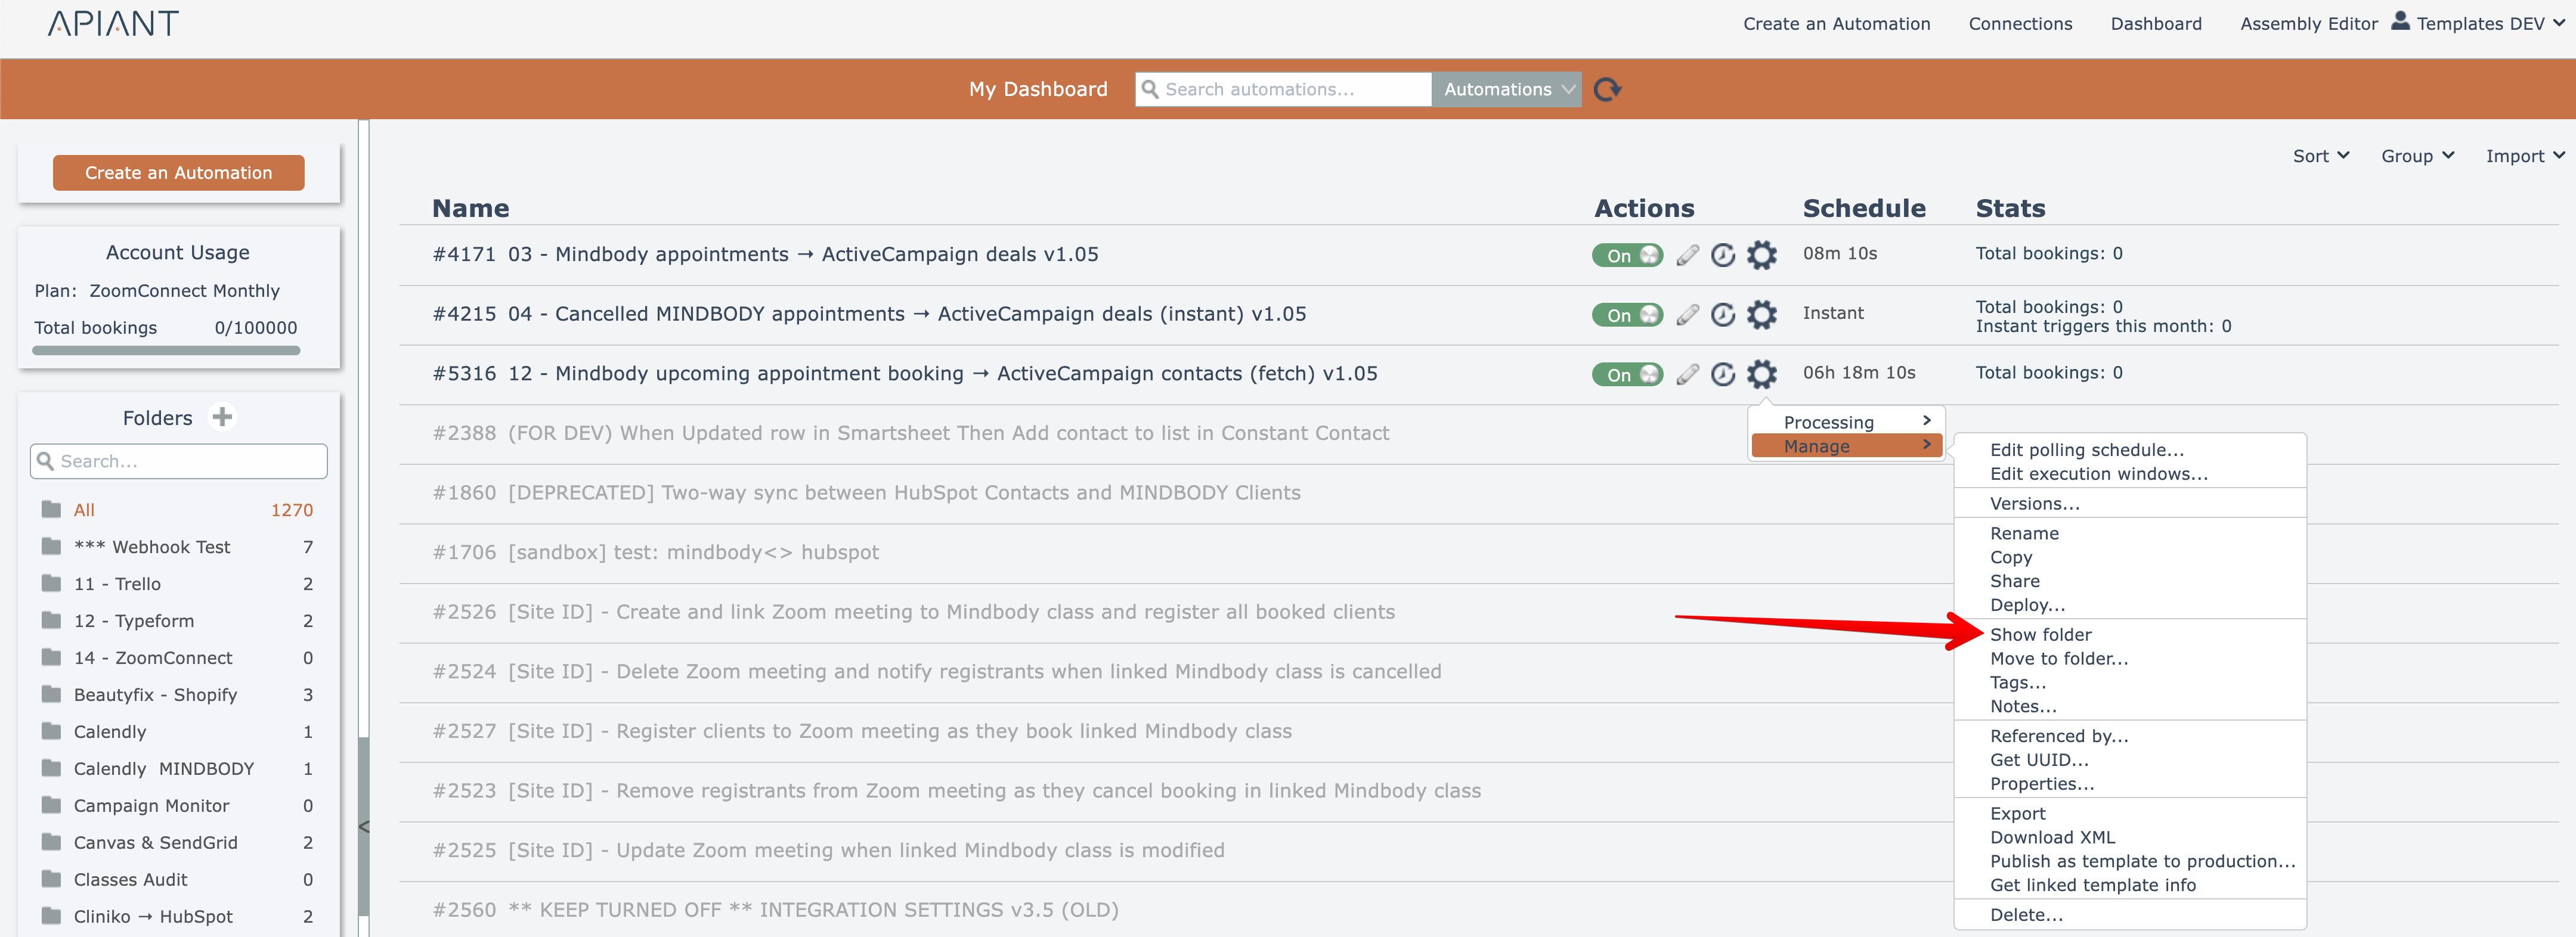
Task: Switch off the On toggle for automation #5316
Action: point(1627,375)
